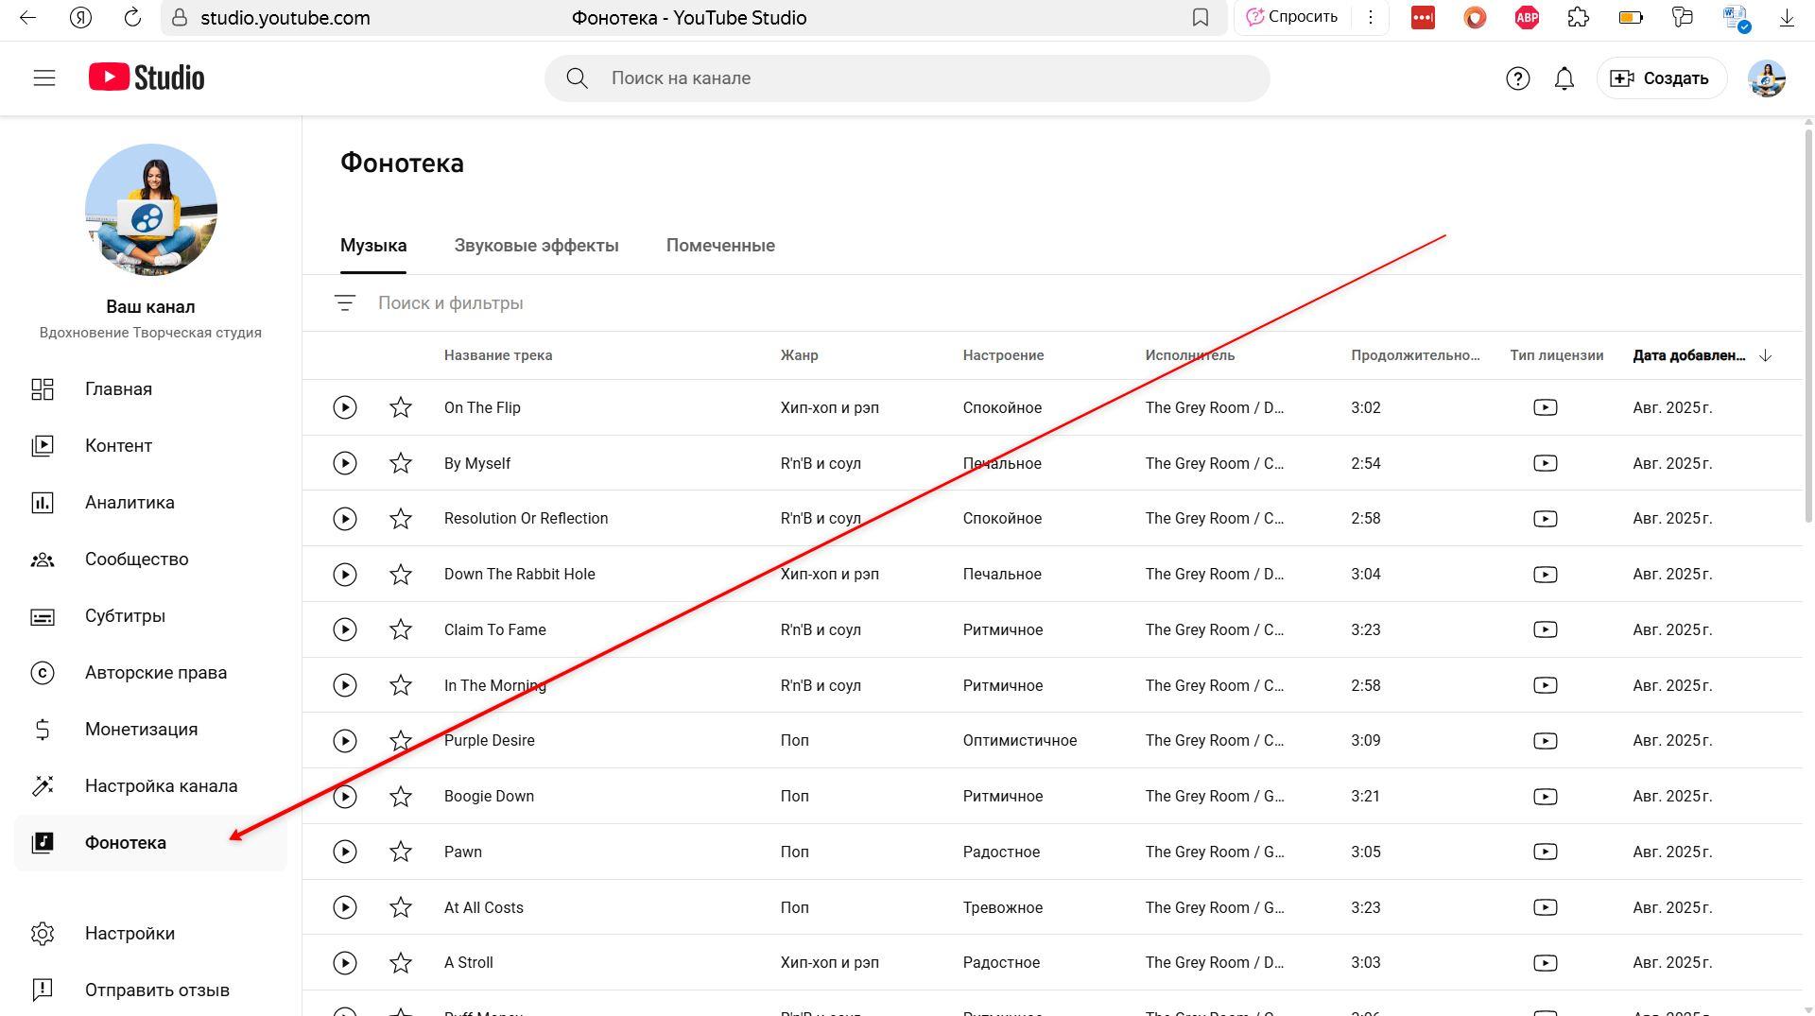The width and height of the screenshot is (1815, 1016).
Task: Focus the Поиск на канале search field
Action: pos(907,78)
